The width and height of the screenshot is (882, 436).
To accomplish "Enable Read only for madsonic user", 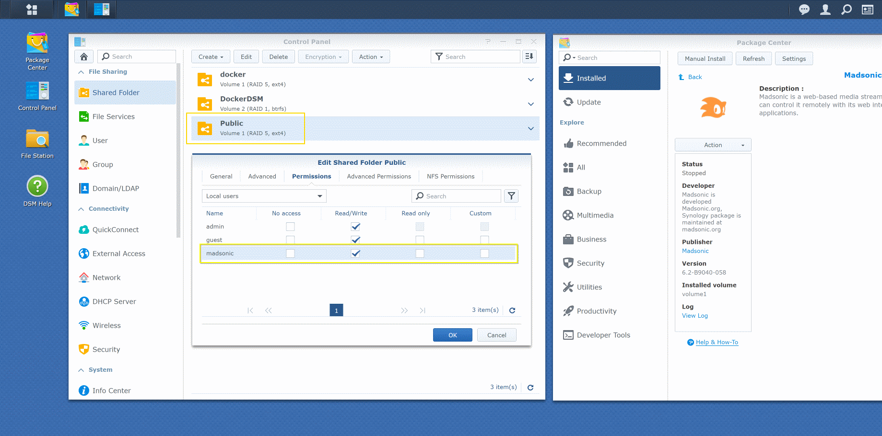I will coord(420,253).
